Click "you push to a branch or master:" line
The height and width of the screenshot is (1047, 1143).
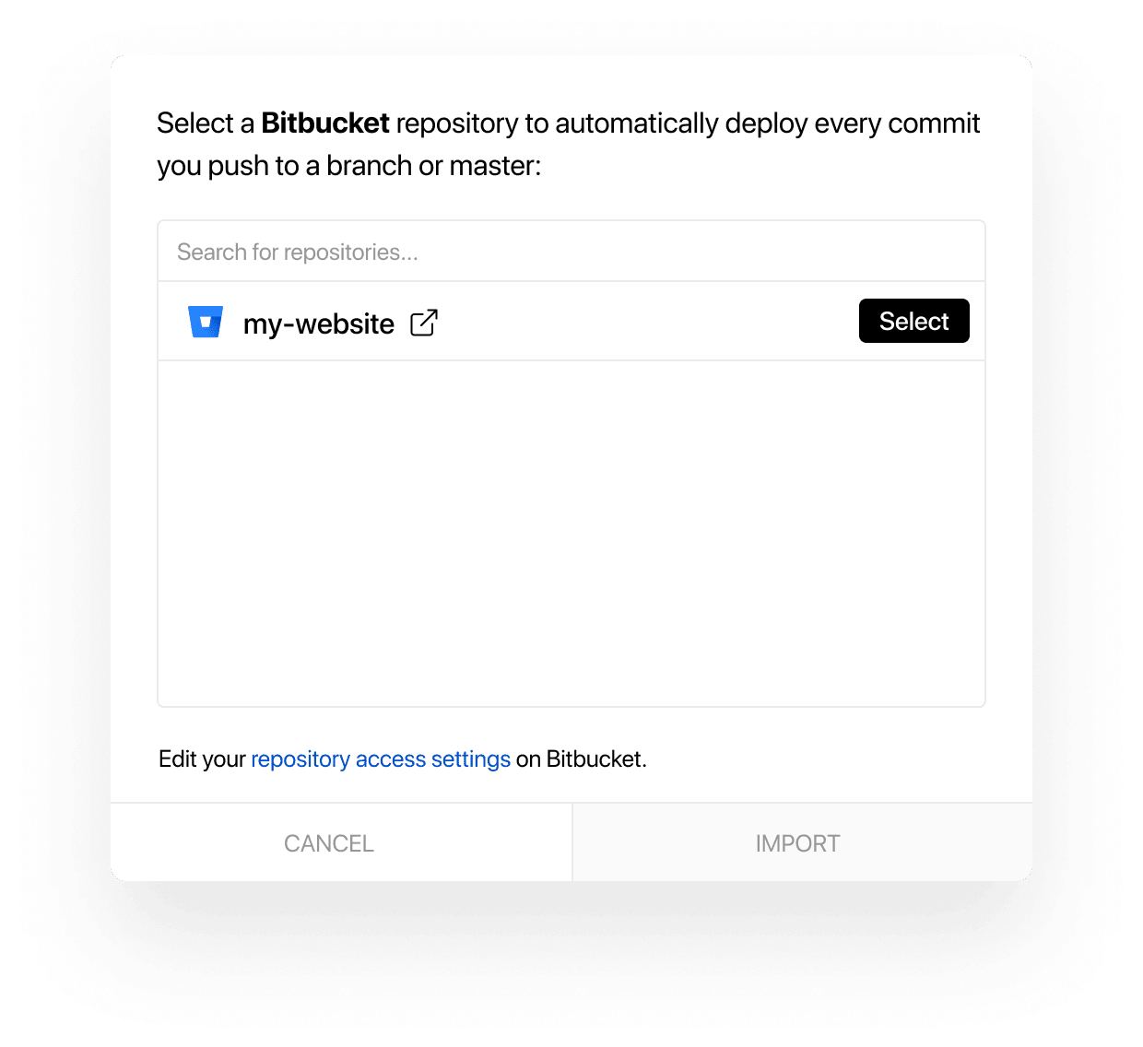pyautogui.click(x=348, y=166)
